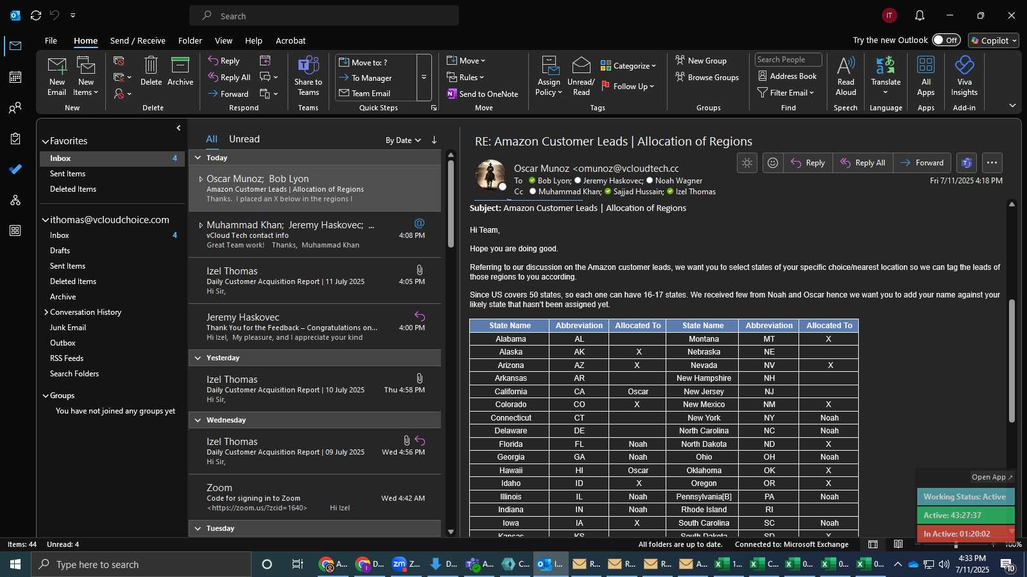
Task: Switch to dark/light mode sun icon in message
Action: pos(747,163)
